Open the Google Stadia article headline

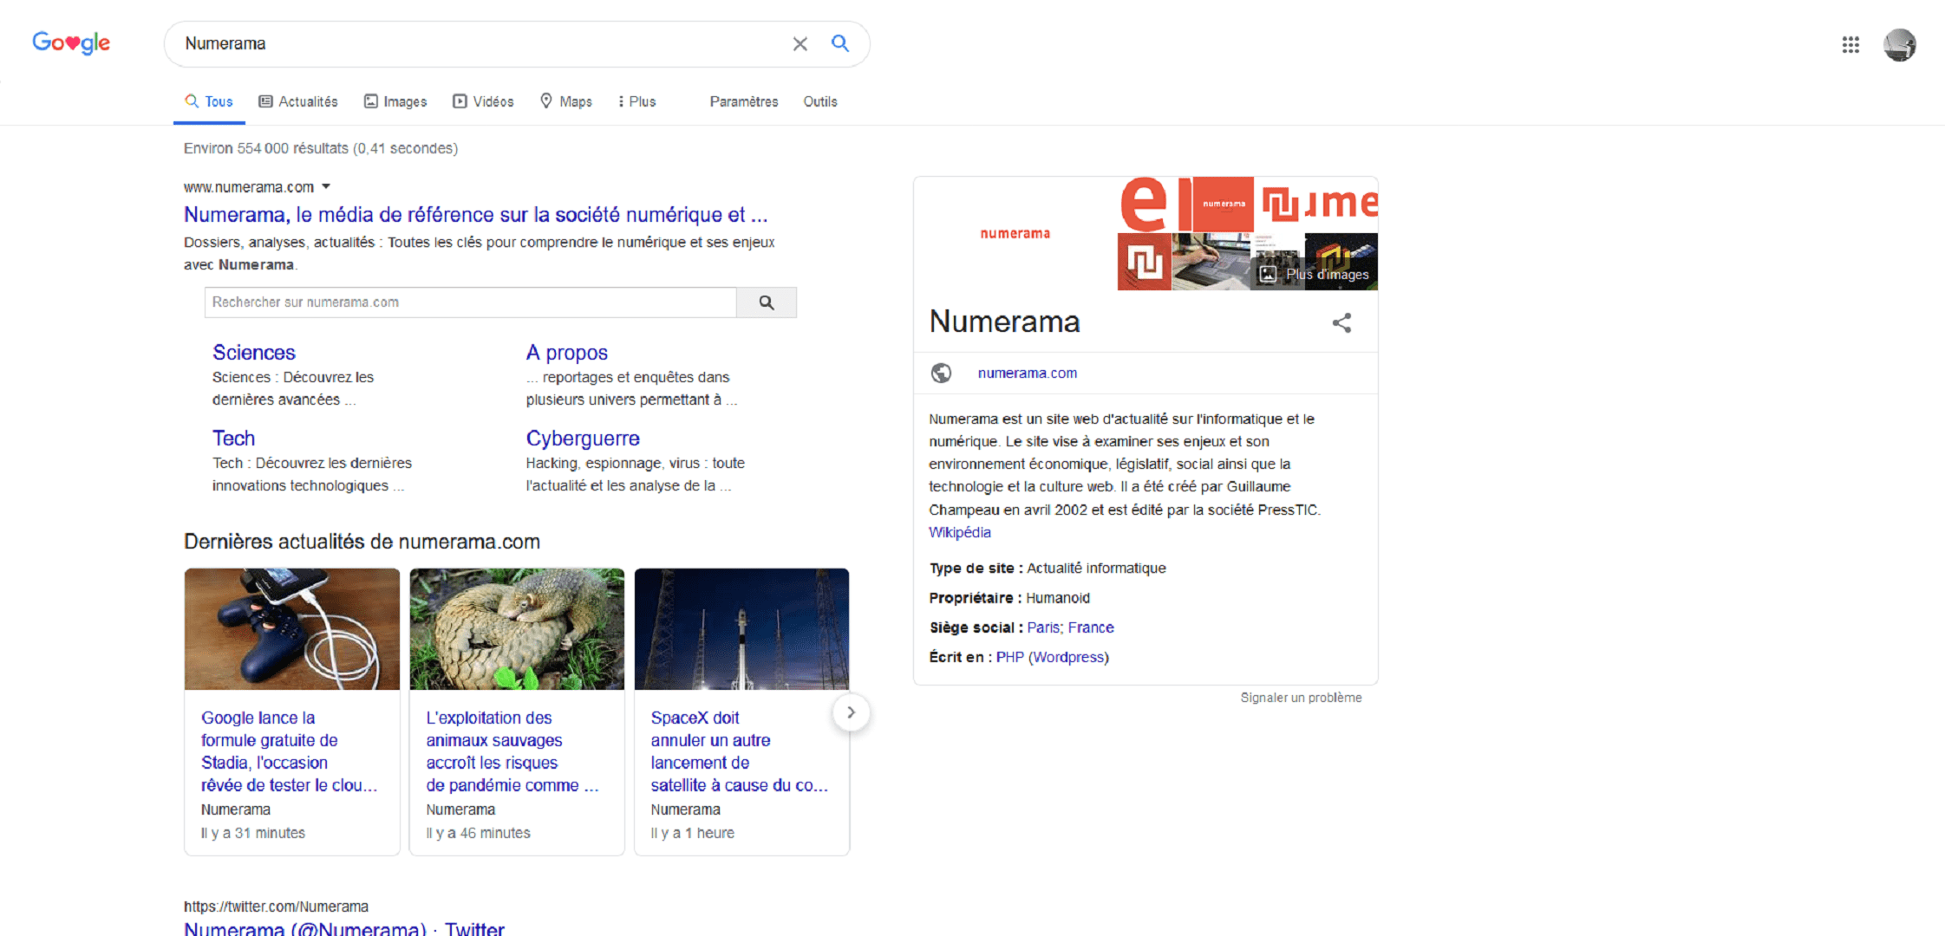[289, 751]
